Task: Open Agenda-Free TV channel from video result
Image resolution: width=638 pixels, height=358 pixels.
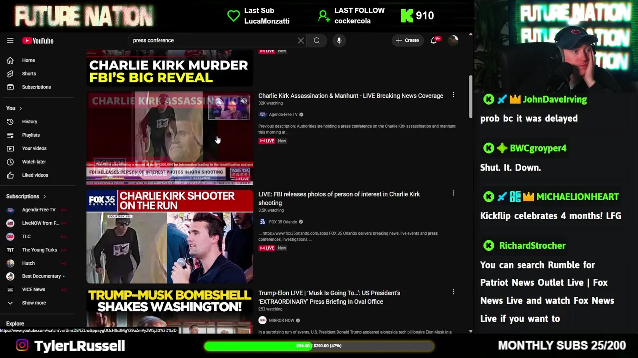Action: pyautogui.click(x=283, y=114)
